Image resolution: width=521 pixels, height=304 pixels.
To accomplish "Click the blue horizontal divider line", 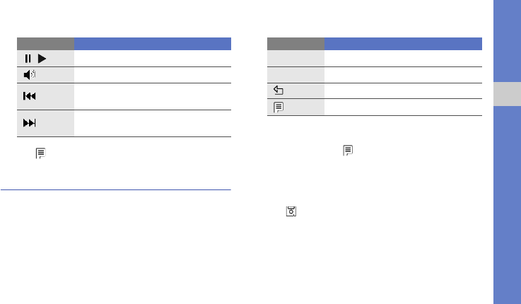I will click(116, 190).
